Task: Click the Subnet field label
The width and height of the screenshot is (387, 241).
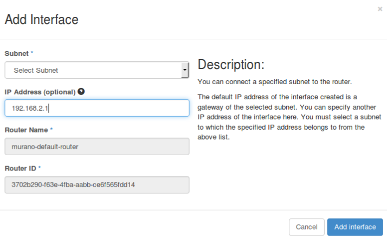Action: [17, 54]
